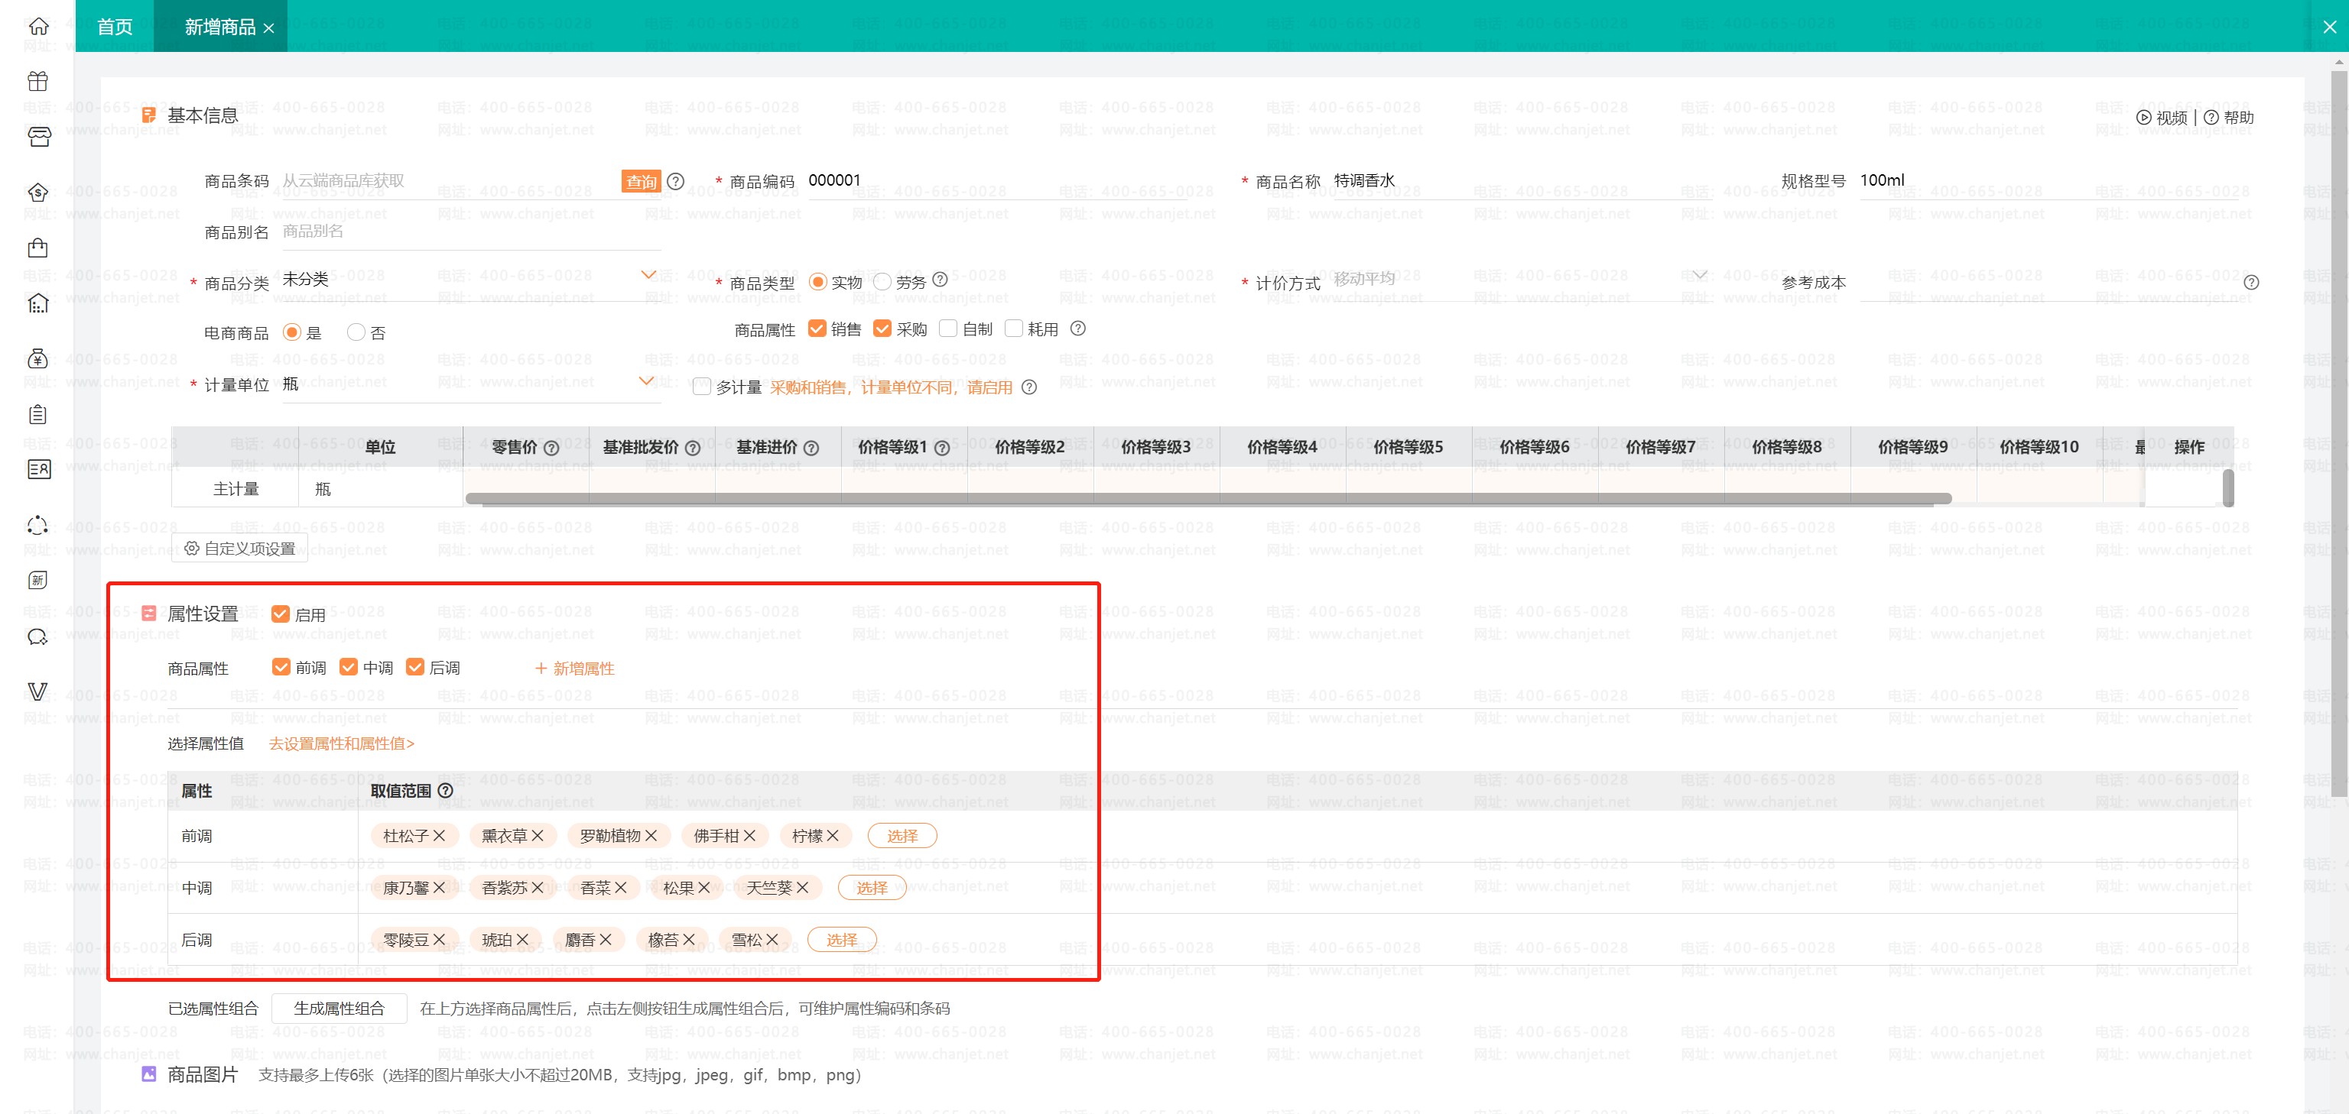Uncheck 中调 attribute checkbox

[x=349, y=667]
